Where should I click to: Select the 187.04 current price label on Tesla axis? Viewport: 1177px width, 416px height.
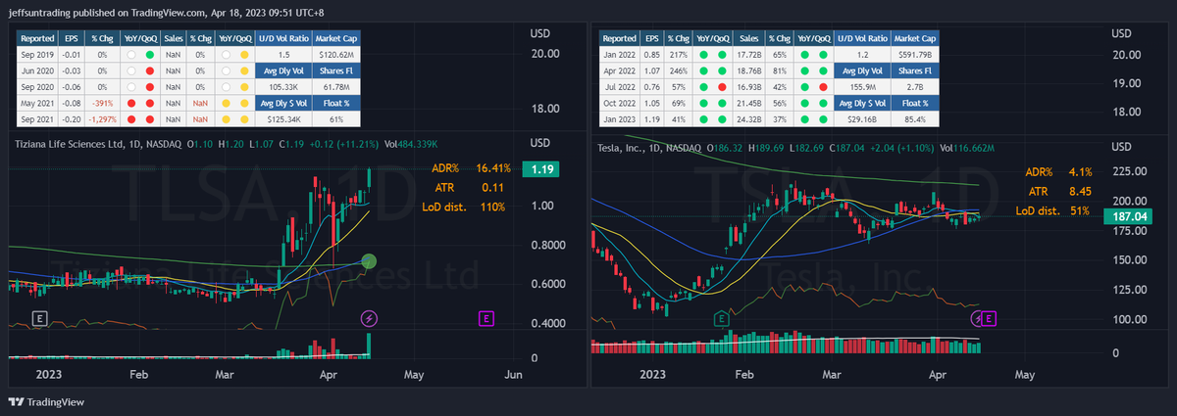click(x=1128, y=215)
